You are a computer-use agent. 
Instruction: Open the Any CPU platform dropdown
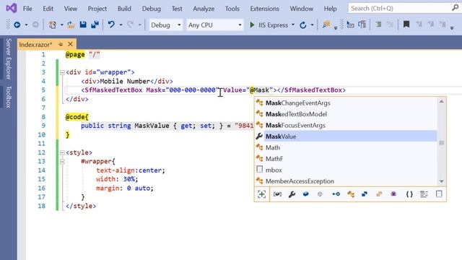click(215, 25)
